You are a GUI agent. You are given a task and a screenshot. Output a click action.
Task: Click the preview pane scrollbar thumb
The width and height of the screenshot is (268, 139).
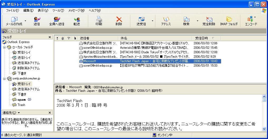(264, 100)
